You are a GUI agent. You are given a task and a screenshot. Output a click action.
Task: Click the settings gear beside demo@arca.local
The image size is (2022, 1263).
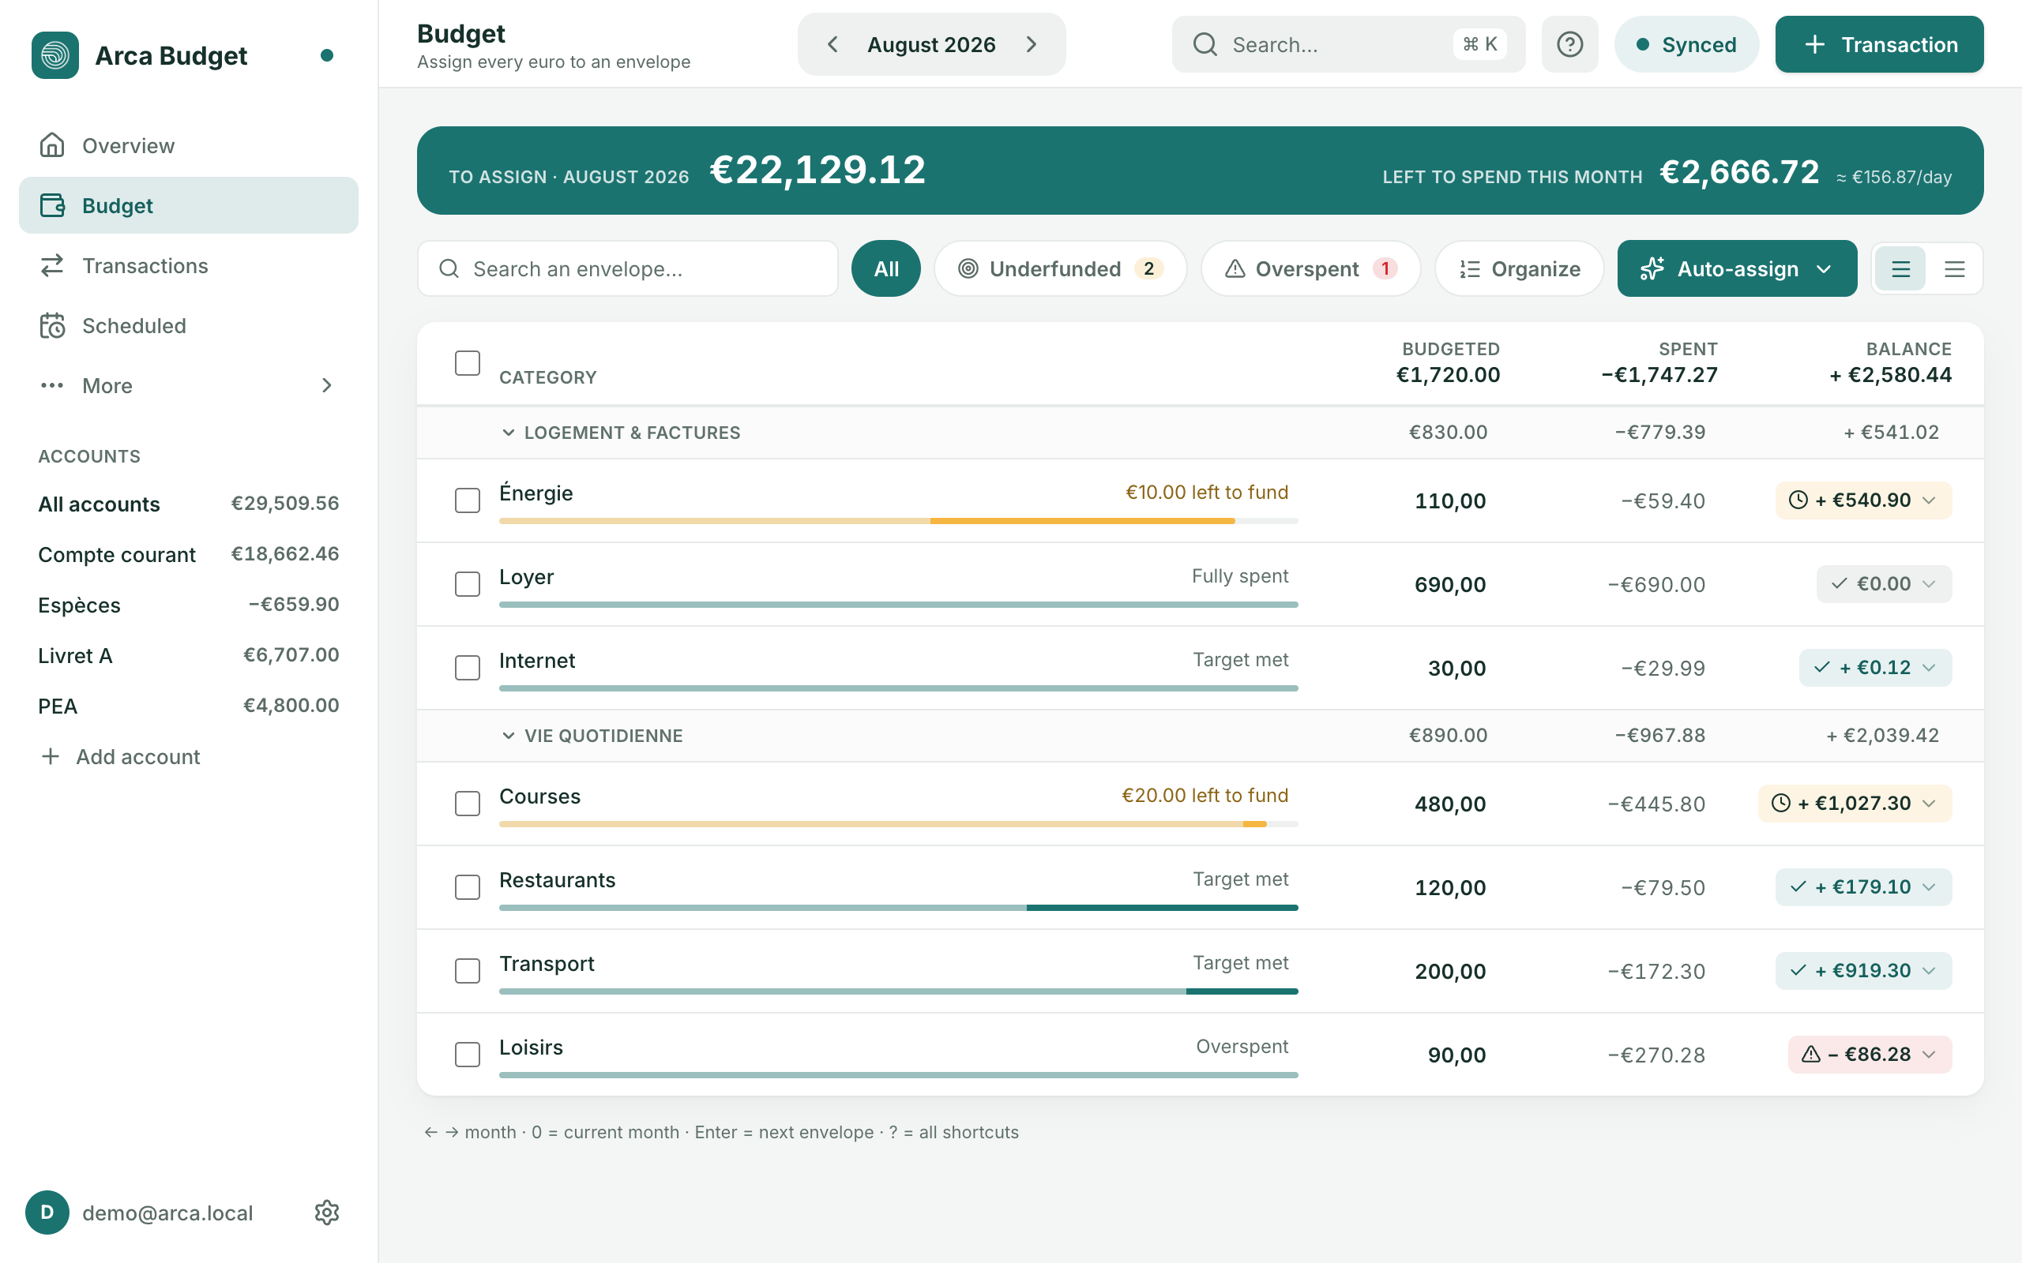point(327,1212)
